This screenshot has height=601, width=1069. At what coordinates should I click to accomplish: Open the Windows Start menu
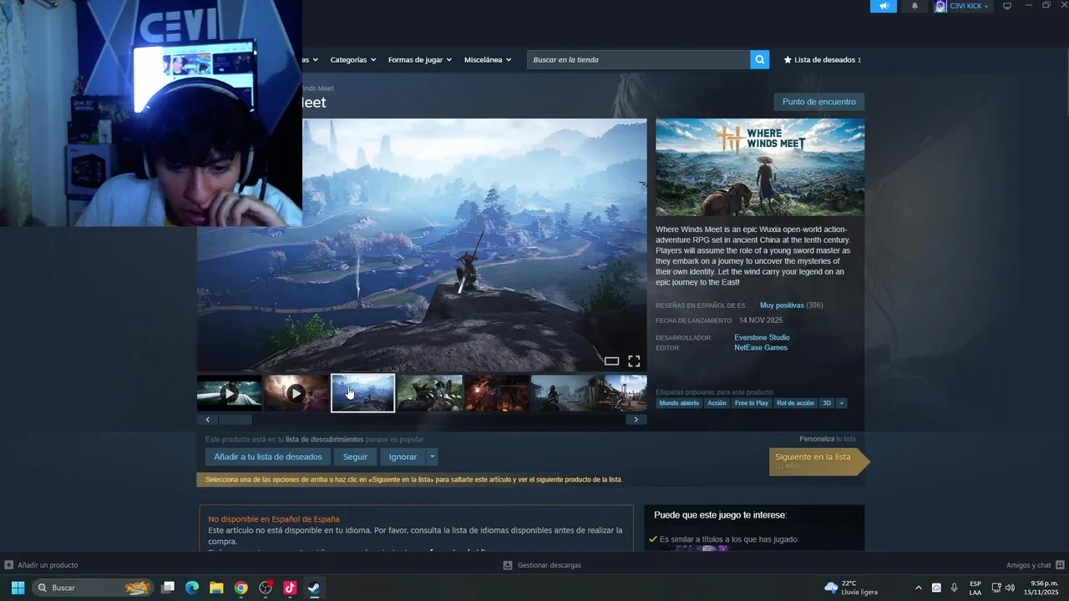coord(18,588)
